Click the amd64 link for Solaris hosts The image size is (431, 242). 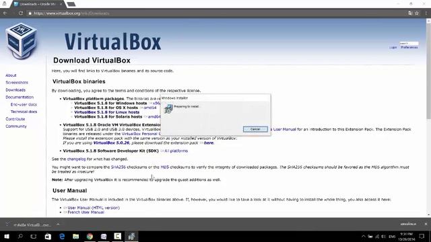click(x=154, y=116)
